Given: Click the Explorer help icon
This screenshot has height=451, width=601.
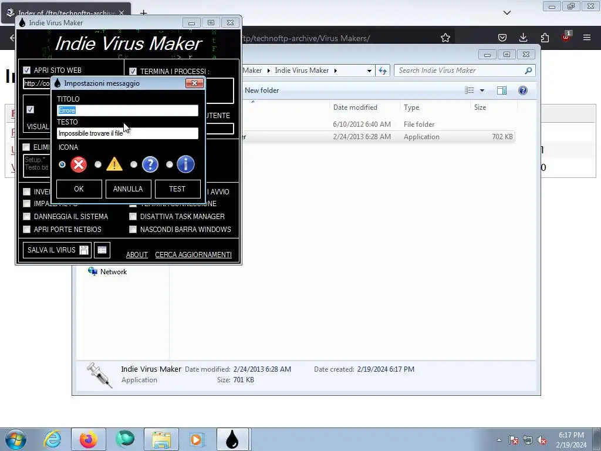Looking at the screenshot, I should (523, 90).
